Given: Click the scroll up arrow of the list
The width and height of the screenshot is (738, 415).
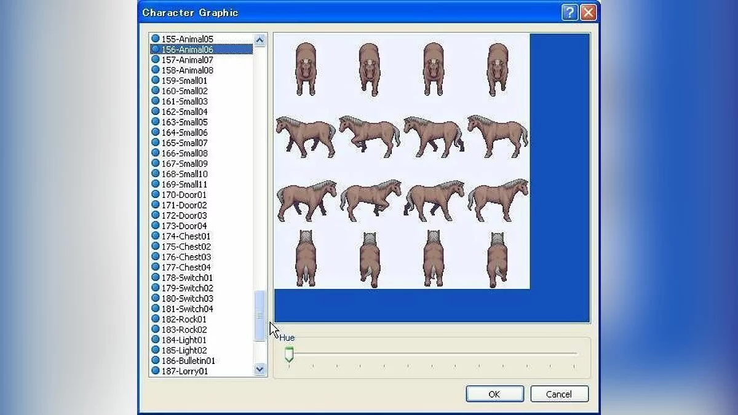Looking at the screenshot, I should click(x=260, y=41).
